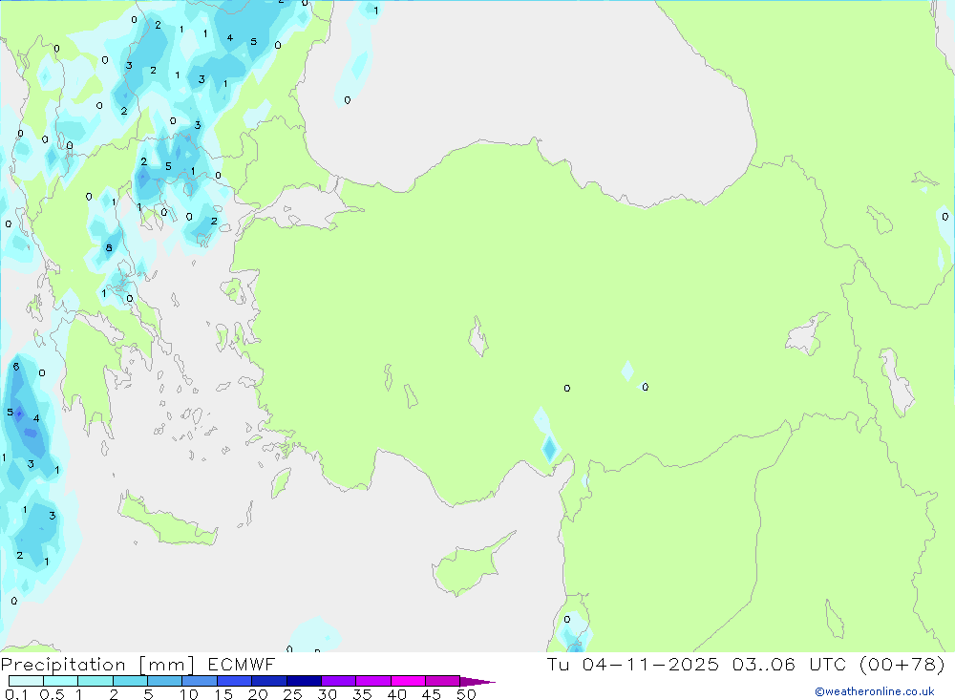Click the "40" legend scale label
Viewport: 955px width, 700px height.
[397, 694]
